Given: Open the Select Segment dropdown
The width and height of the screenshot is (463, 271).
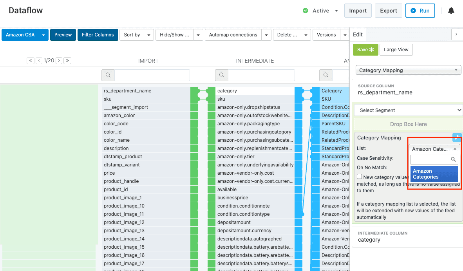Looking at the screenshot, I should pos(408,110).
